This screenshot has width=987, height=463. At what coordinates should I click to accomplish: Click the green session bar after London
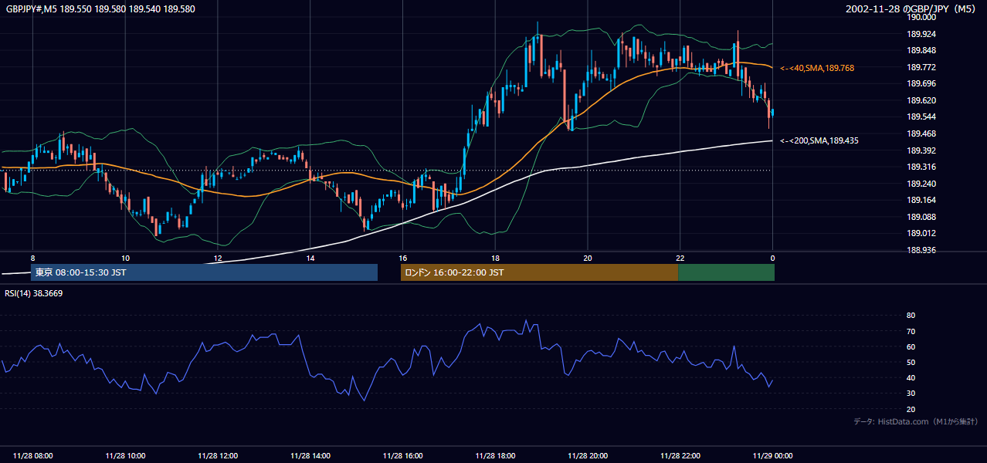click(726, 272)
